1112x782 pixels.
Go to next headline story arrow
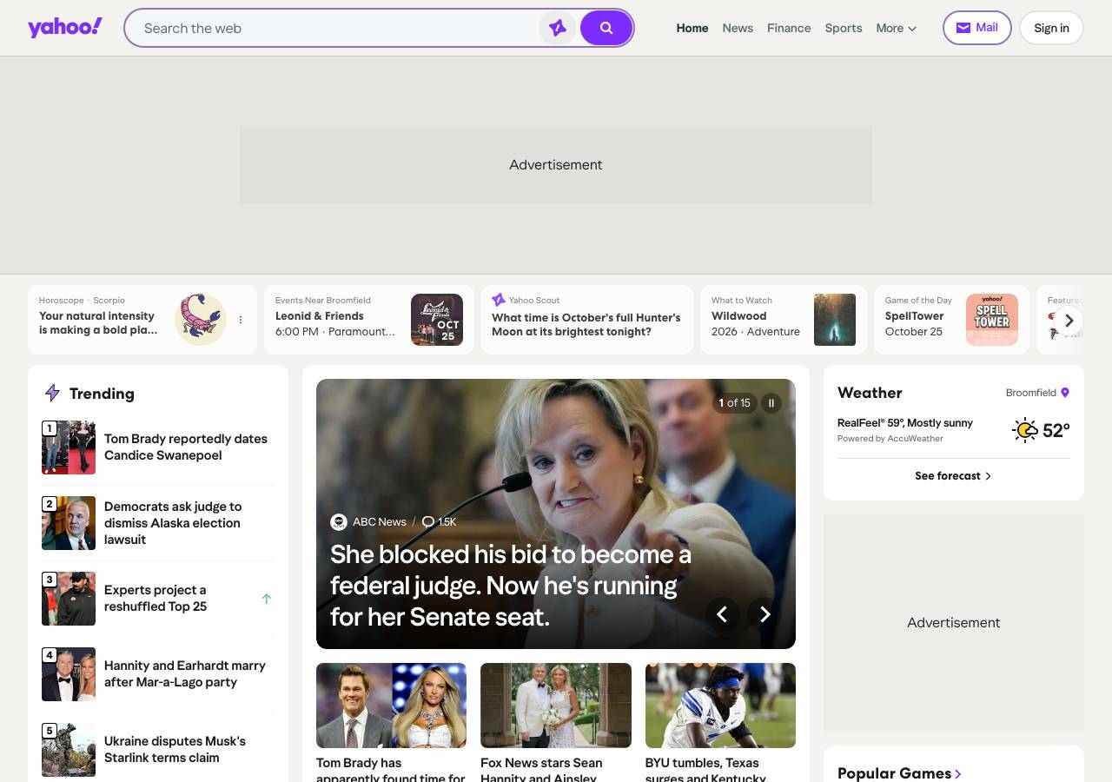(x=765, y=614)
